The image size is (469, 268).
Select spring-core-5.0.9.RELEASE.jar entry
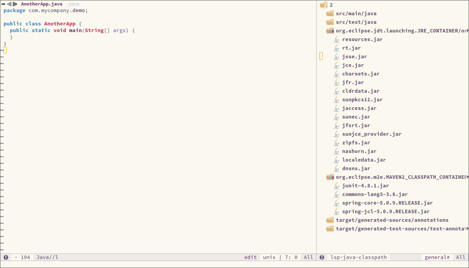(x=387, y=203)
